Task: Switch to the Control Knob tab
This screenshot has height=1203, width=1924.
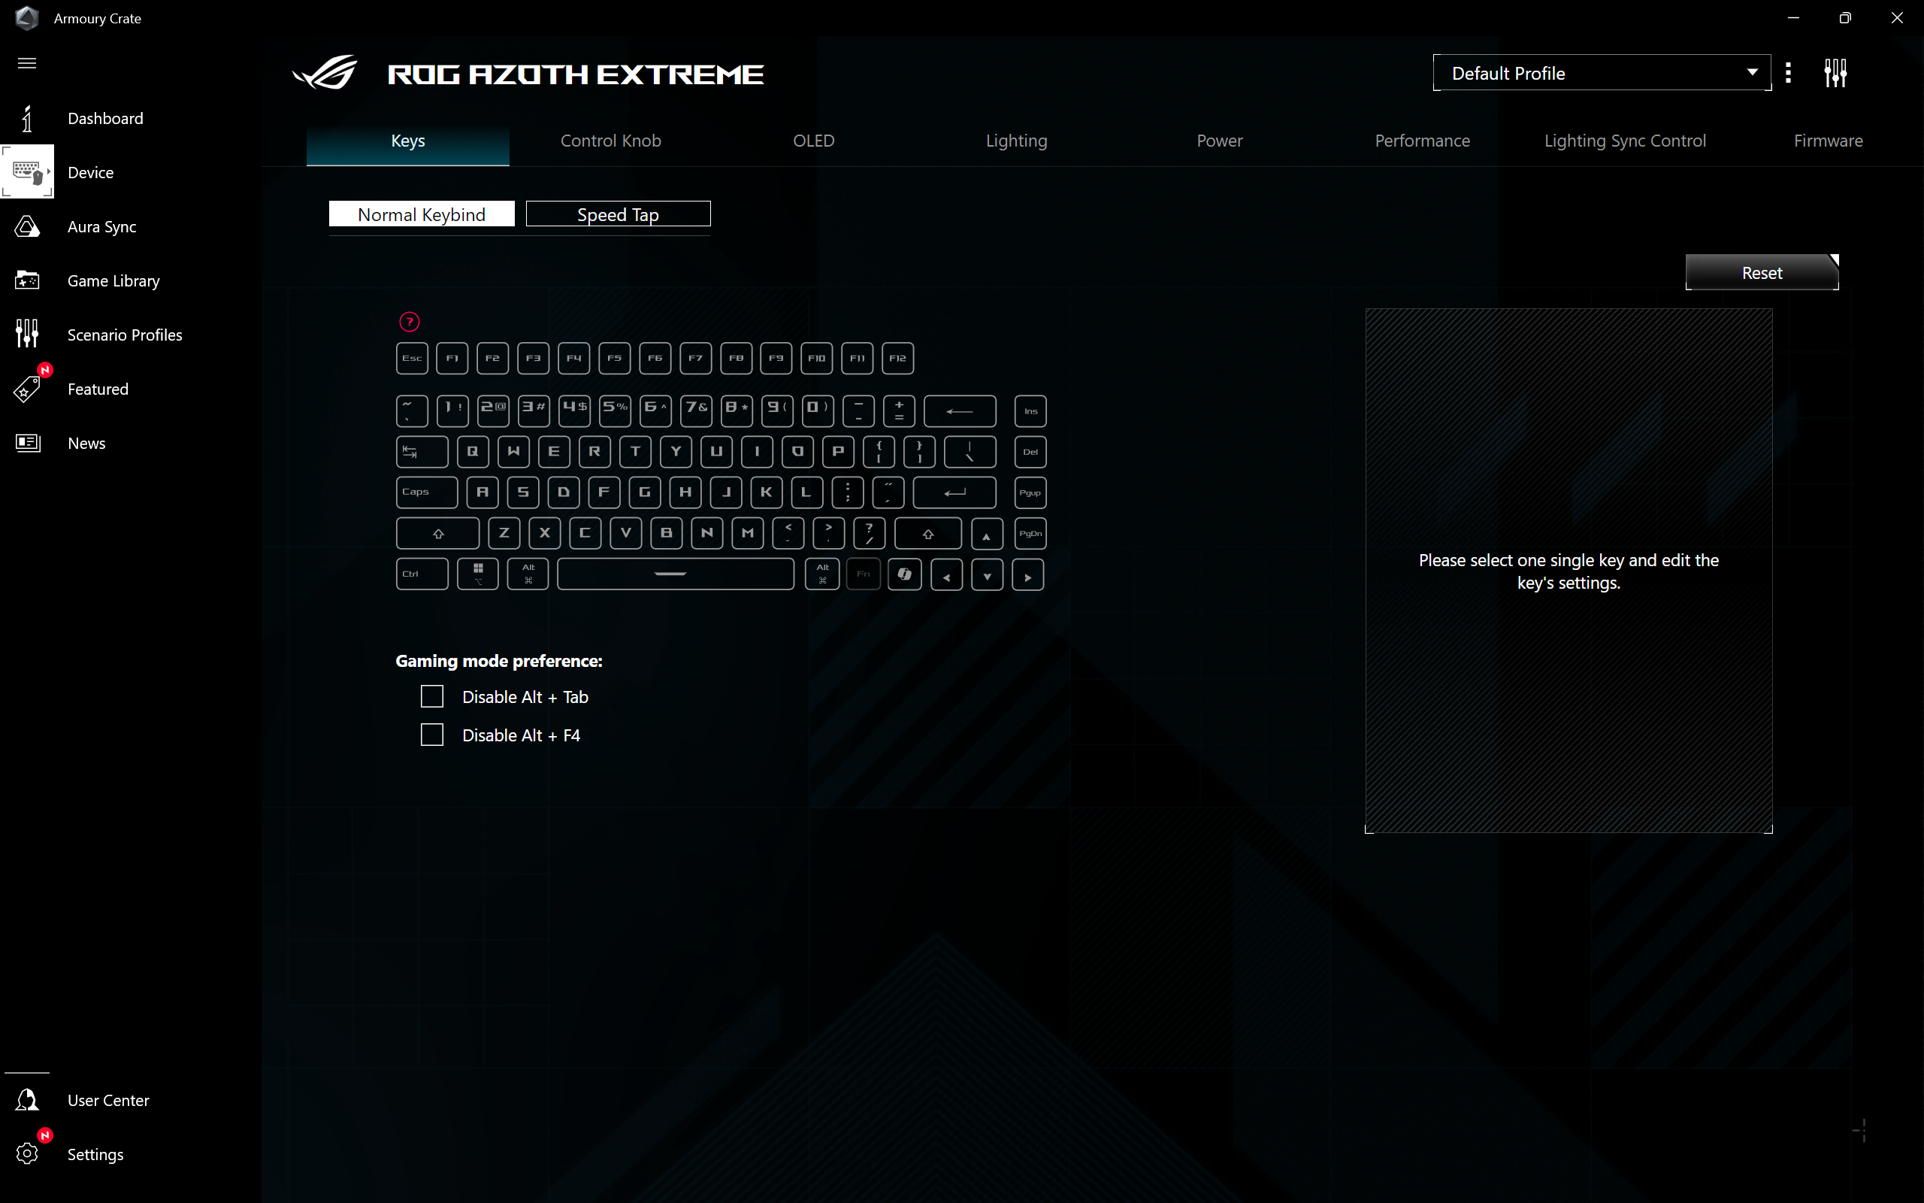Action: click(x=610, y=141)
